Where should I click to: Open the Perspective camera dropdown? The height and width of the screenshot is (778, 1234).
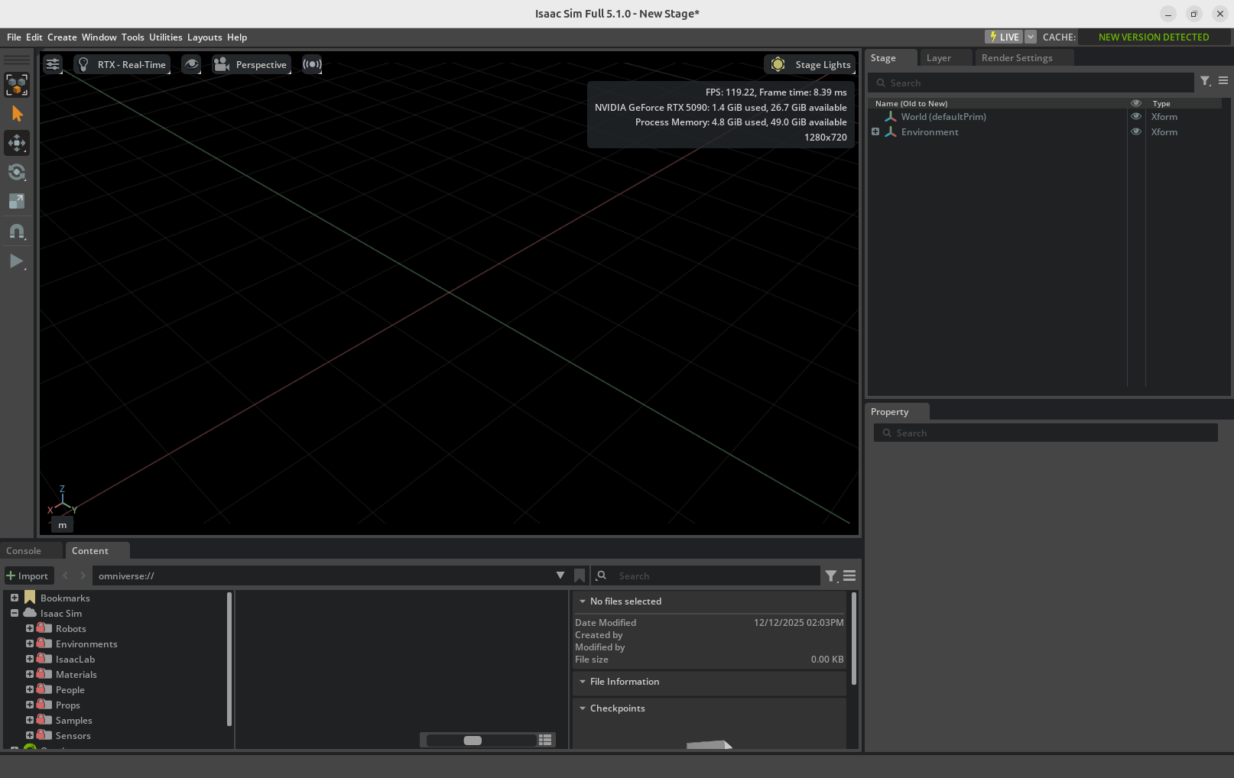tap(252, 64)
